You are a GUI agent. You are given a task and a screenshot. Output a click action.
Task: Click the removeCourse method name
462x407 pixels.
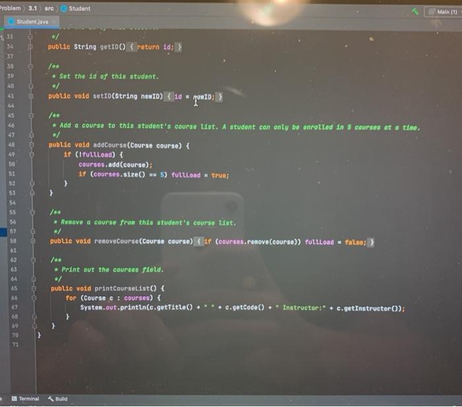(116, 241)
